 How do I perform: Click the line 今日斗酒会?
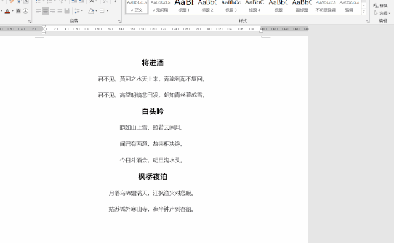151,160
